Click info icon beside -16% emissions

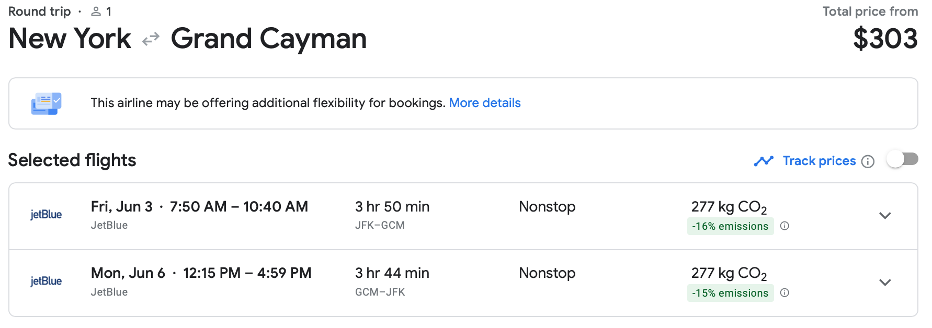point(785,226)
